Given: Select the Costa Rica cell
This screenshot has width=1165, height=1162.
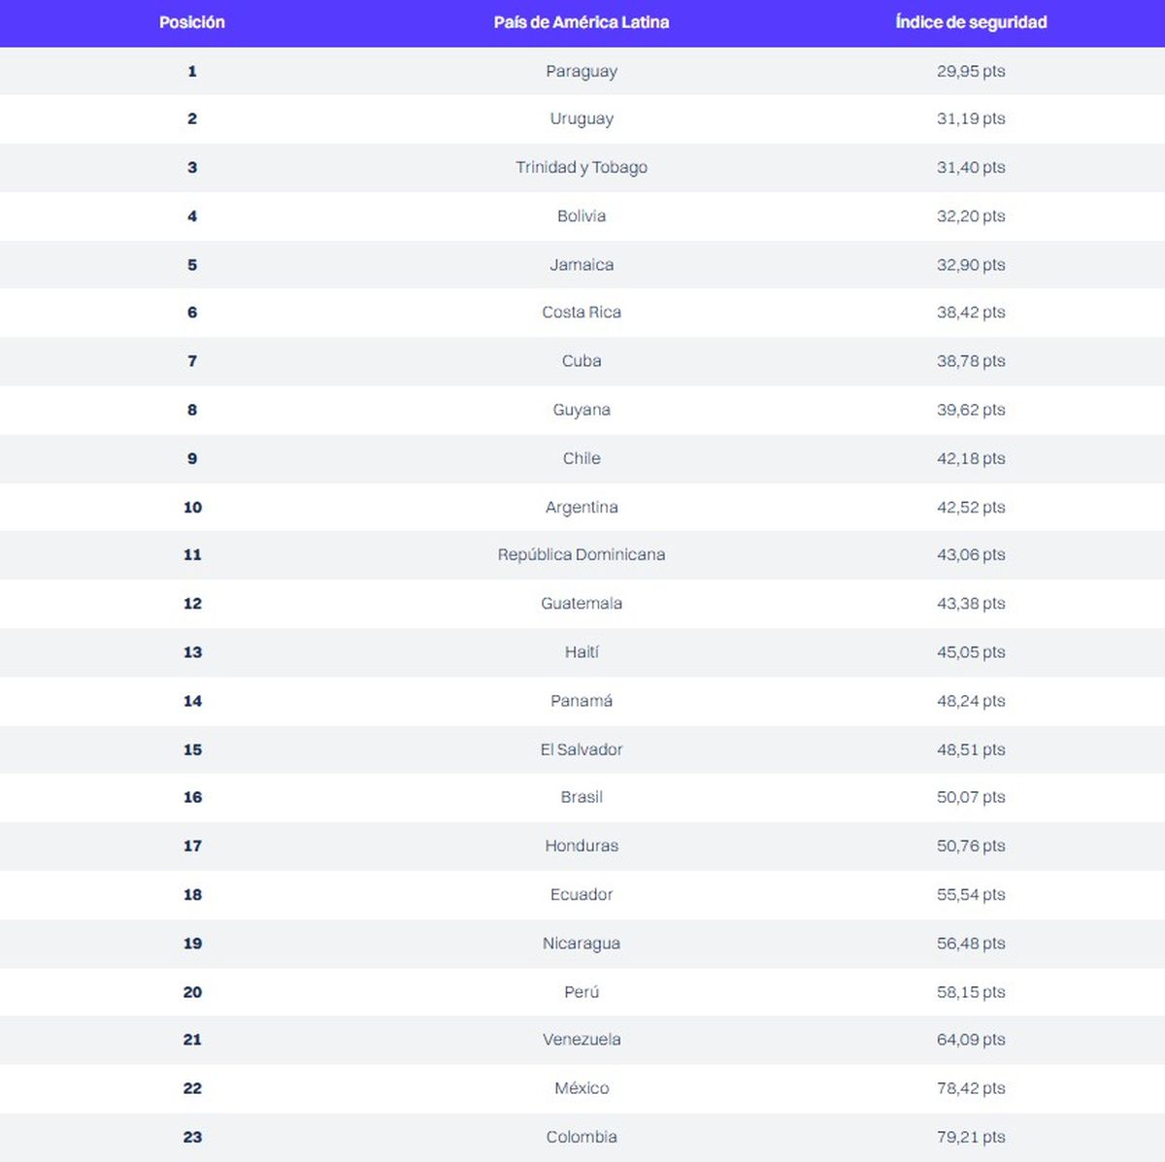Looking at the screenshot, I should click(581, 312).
